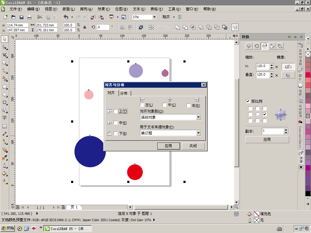This screenshot has width=311, height=233.
Task: Click the Import icon
Action: click(x=93, y=17)
